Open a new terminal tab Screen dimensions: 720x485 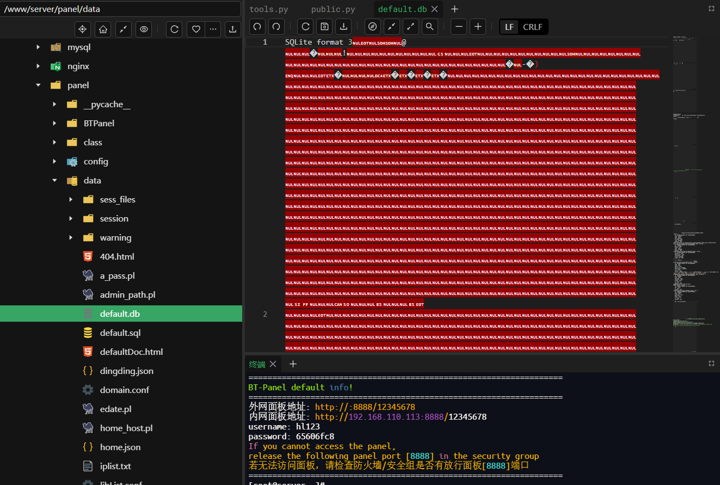(x=293, y=364)
